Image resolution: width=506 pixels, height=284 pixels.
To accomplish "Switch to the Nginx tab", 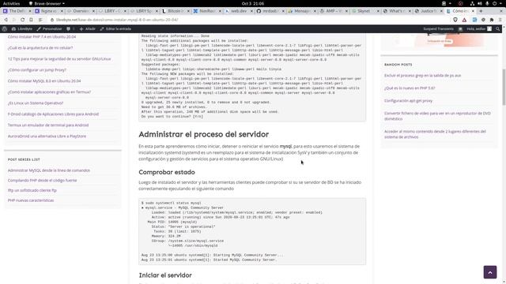I will [49, 11].
